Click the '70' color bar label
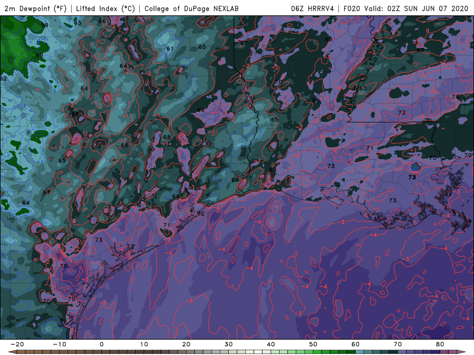 point(398,344)
